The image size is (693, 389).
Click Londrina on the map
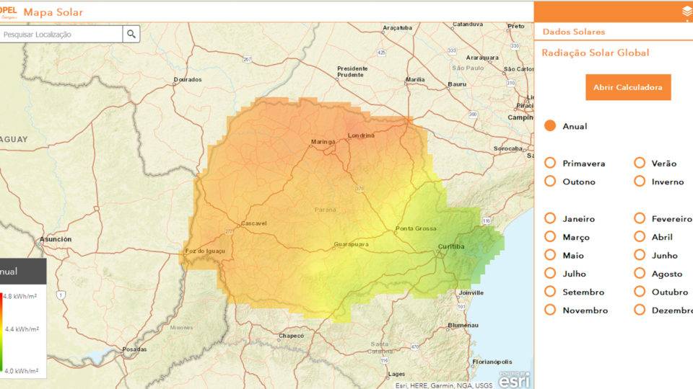361,135
